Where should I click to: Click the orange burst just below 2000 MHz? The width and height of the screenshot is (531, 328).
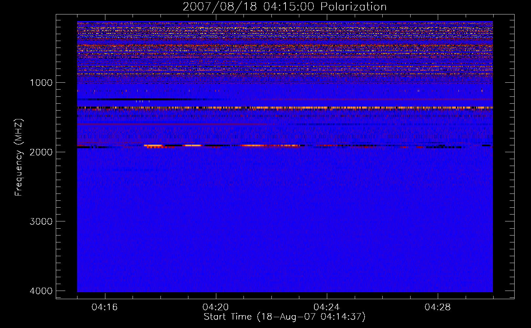(x=153, y=146)
